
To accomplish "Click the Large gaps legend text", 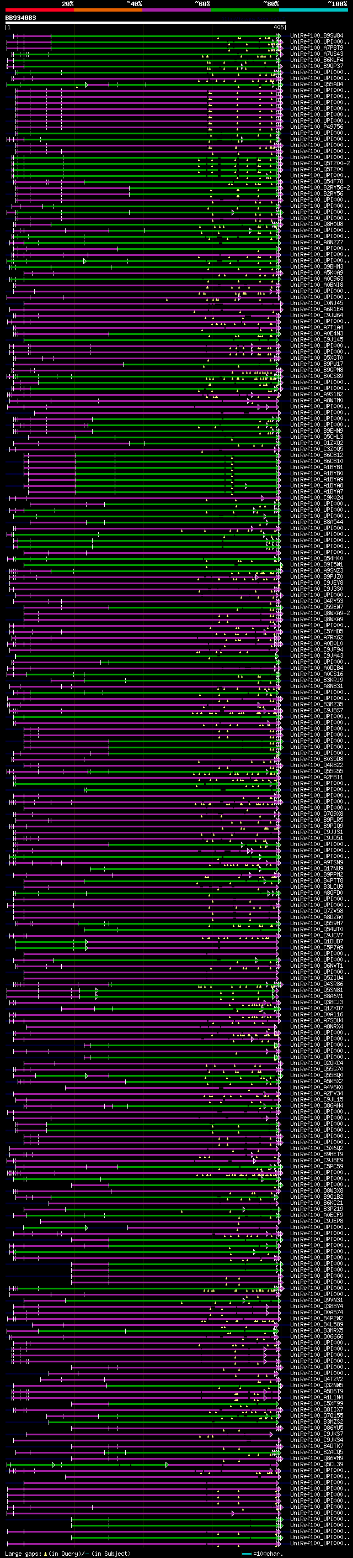I will coord(68,1553).
